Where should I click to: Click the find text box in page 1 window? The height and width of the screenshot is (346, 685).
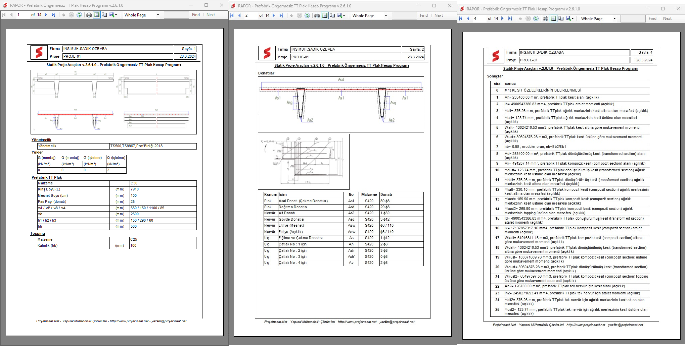(x=176, y=15)
